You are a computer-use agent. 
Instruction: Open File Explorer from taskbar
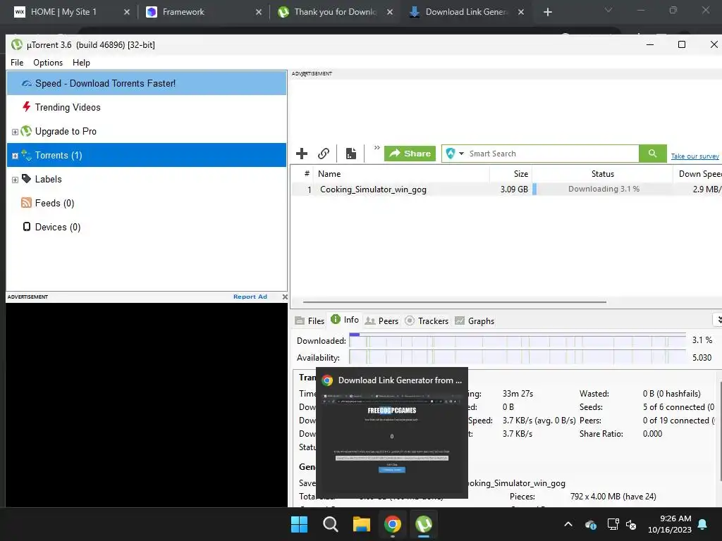[362, 524]
